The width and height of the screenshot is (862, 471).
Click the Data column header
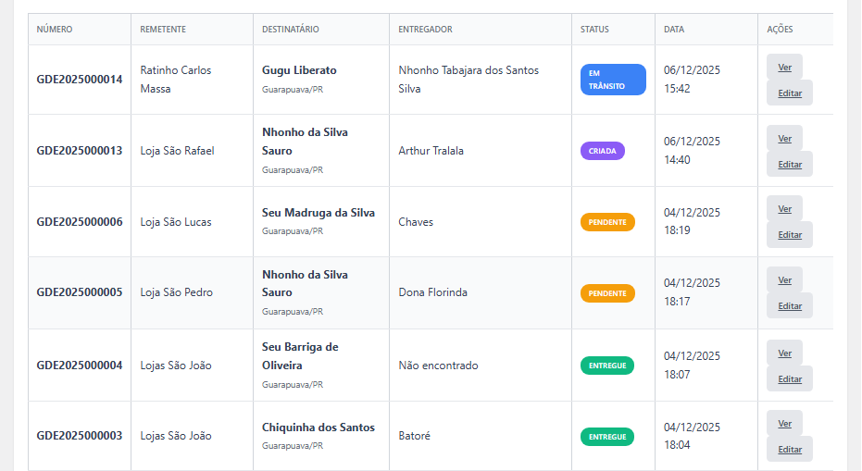674,30
